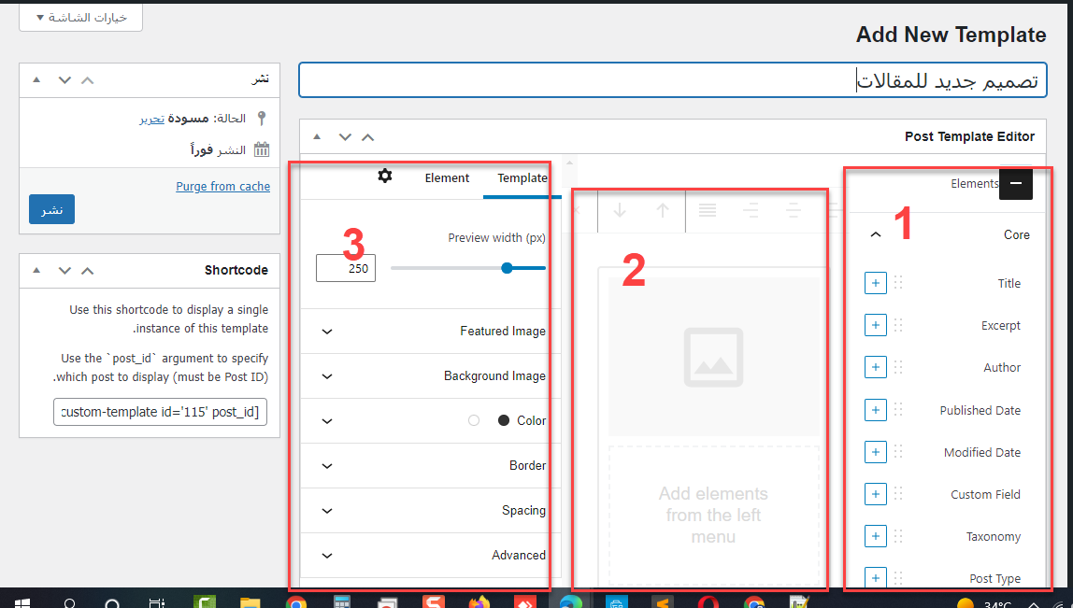This screenshot has width=1073, height=608.
Task: Close the Elements panel with the black minus button
Action: (x=1015, y=184)
